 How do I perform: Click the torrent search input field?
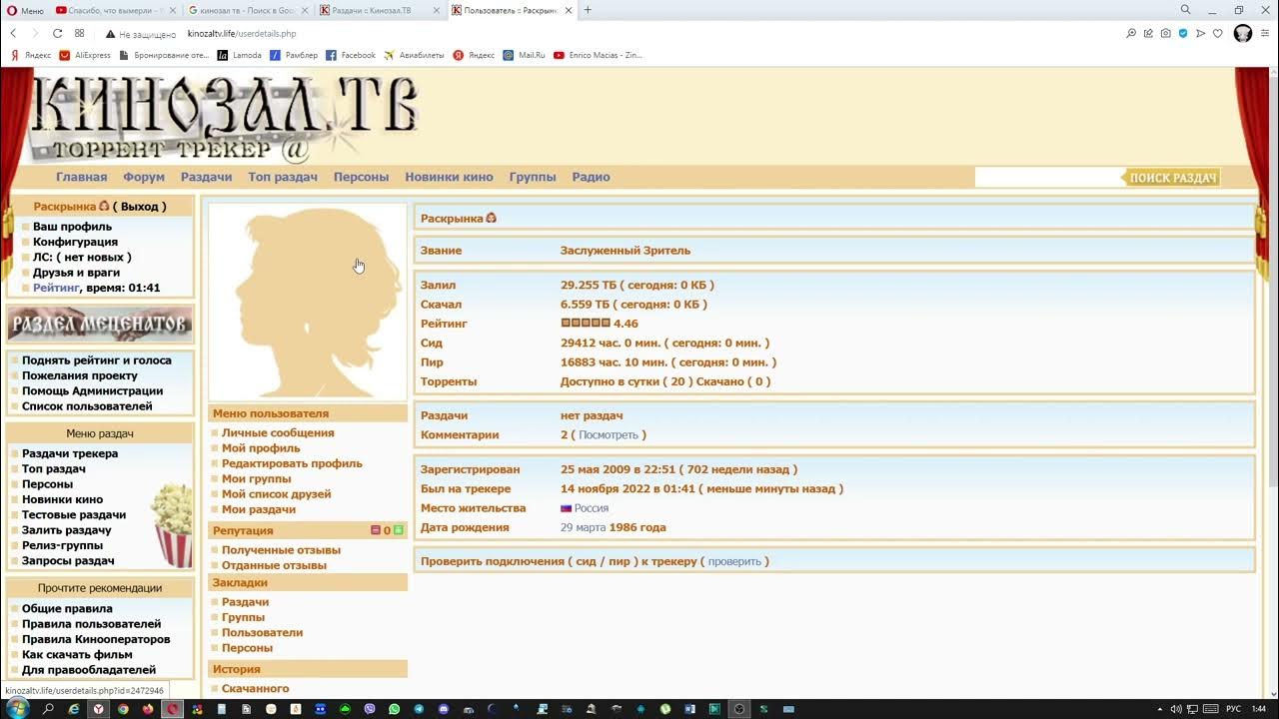(x=1049, y=178)
